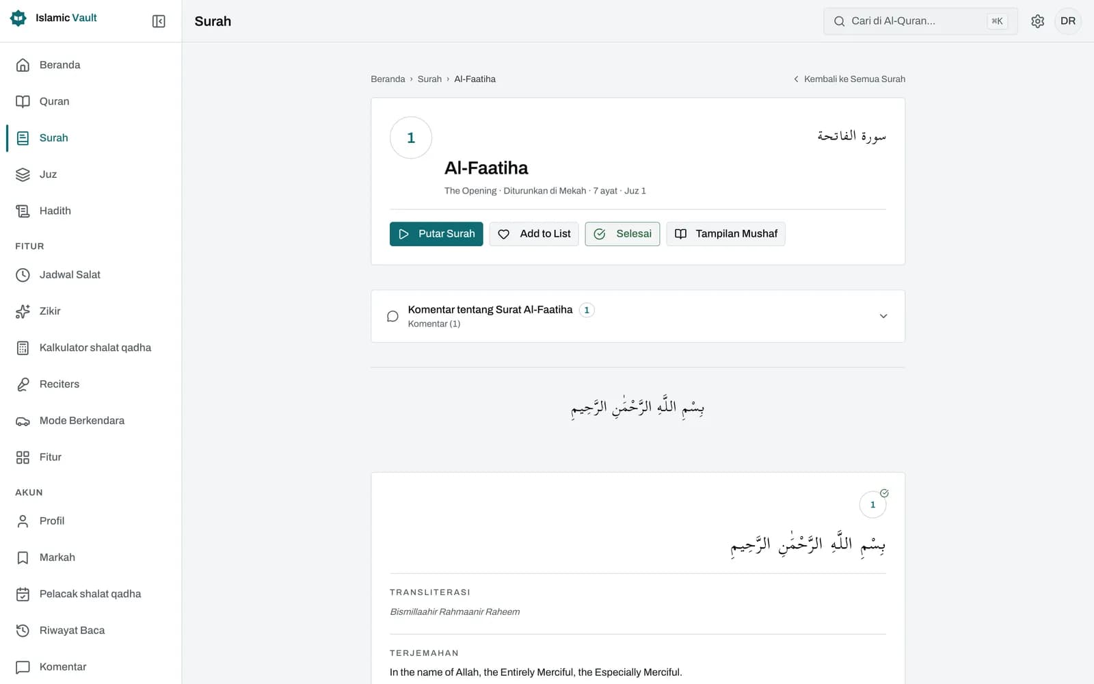Viewport: 1094px width, 684px height.
Task: Click the Bismillaahir Rahmaanir Raheem transliteration
Action: pos(455,612)
